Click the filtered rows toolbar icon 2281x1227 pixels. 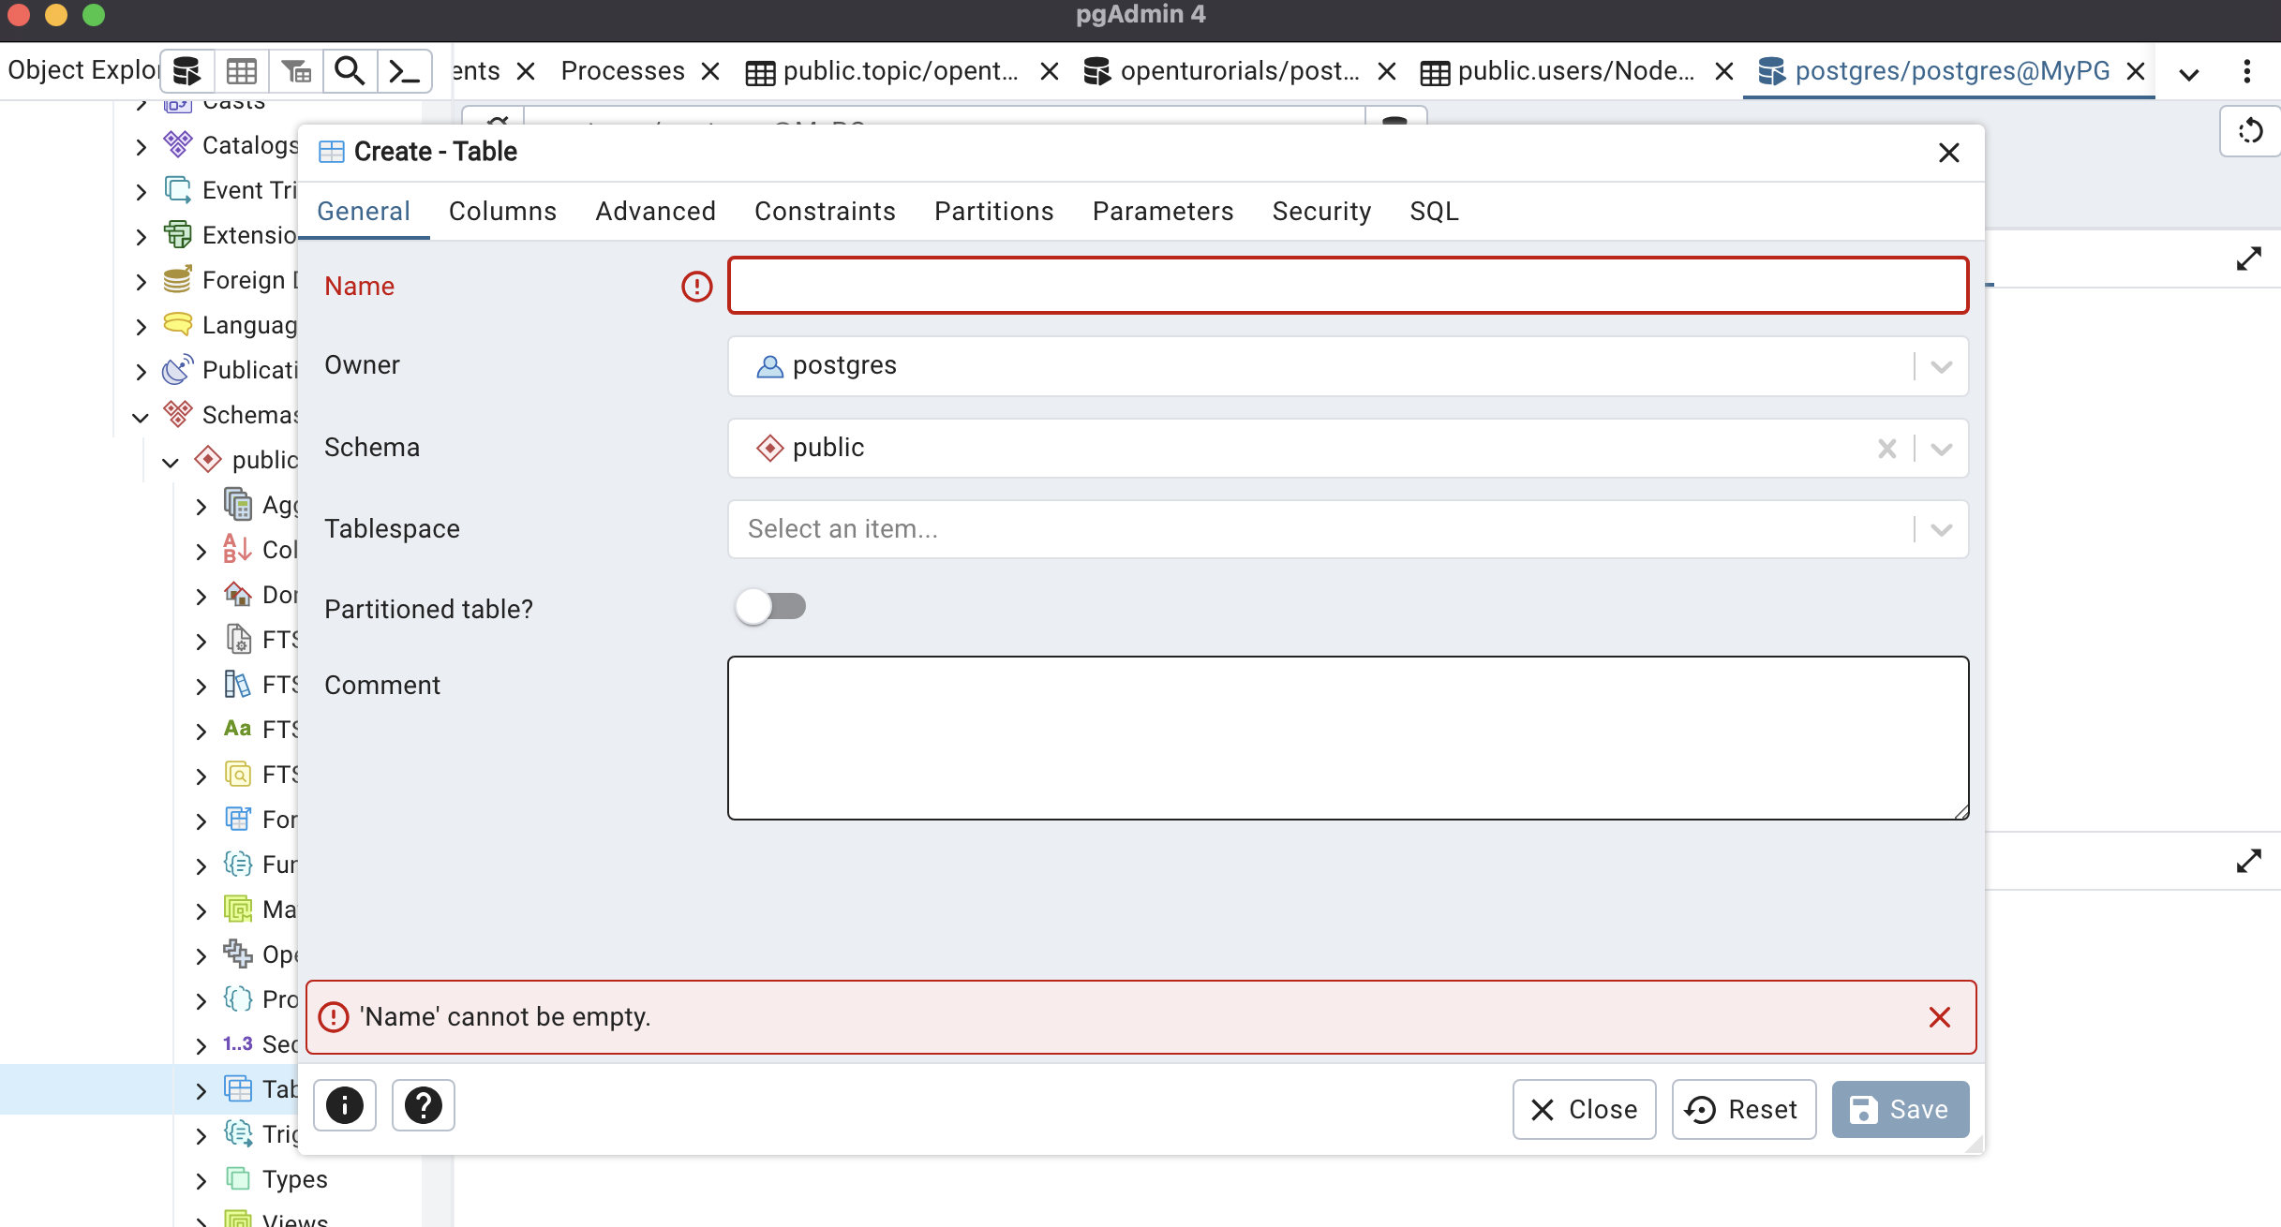[295, 71]
